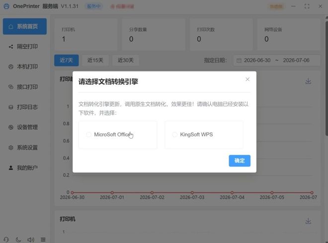Click the 服务中 status badge
The height and width of the screenshot is (243, 328).
pos(94,6)
